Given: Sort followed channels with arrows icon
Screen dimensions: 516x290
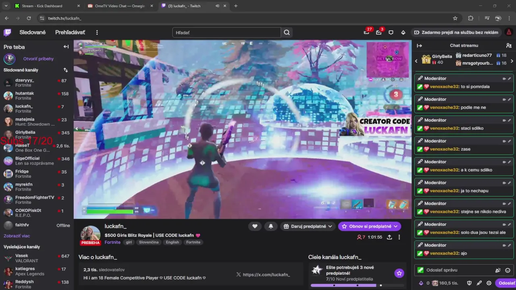Looking at the screenshot, I should tap(66, 70).
